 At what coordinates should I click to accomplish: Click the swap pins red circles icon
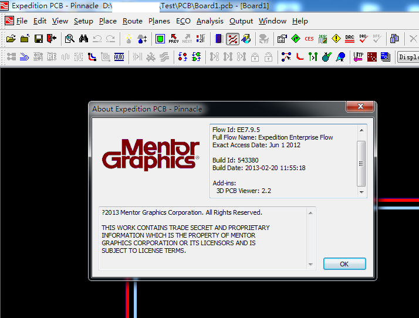pos(183,57)
